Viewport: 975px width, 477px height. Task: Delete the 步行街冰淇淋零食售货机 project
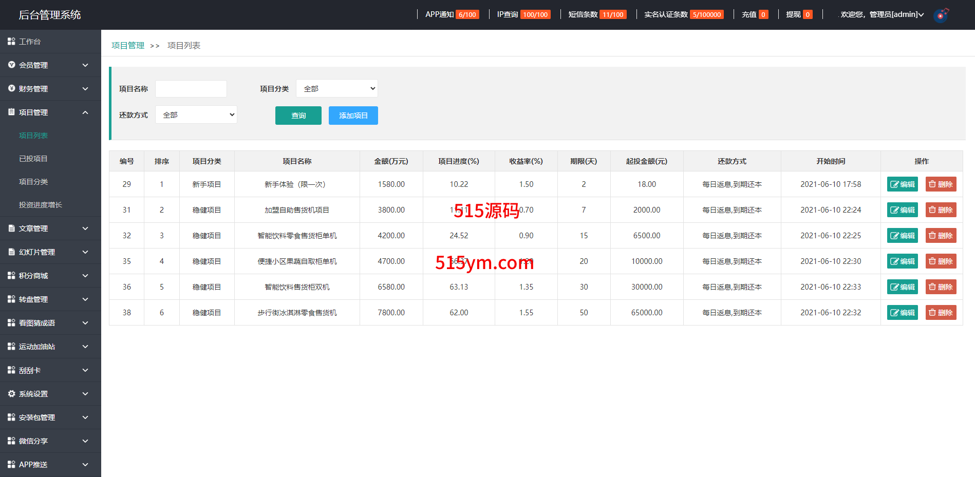point(941,313)
